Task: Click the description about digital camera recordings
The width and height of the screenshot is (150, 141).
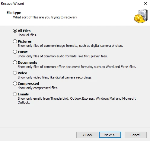Action: [55, 77]
